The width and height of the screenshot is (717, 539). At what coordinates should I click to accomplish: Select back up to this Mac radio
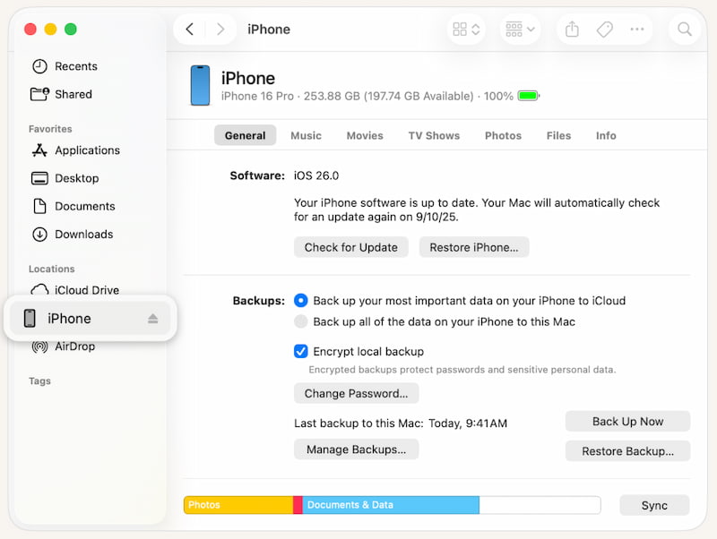(x=300, y=321)
